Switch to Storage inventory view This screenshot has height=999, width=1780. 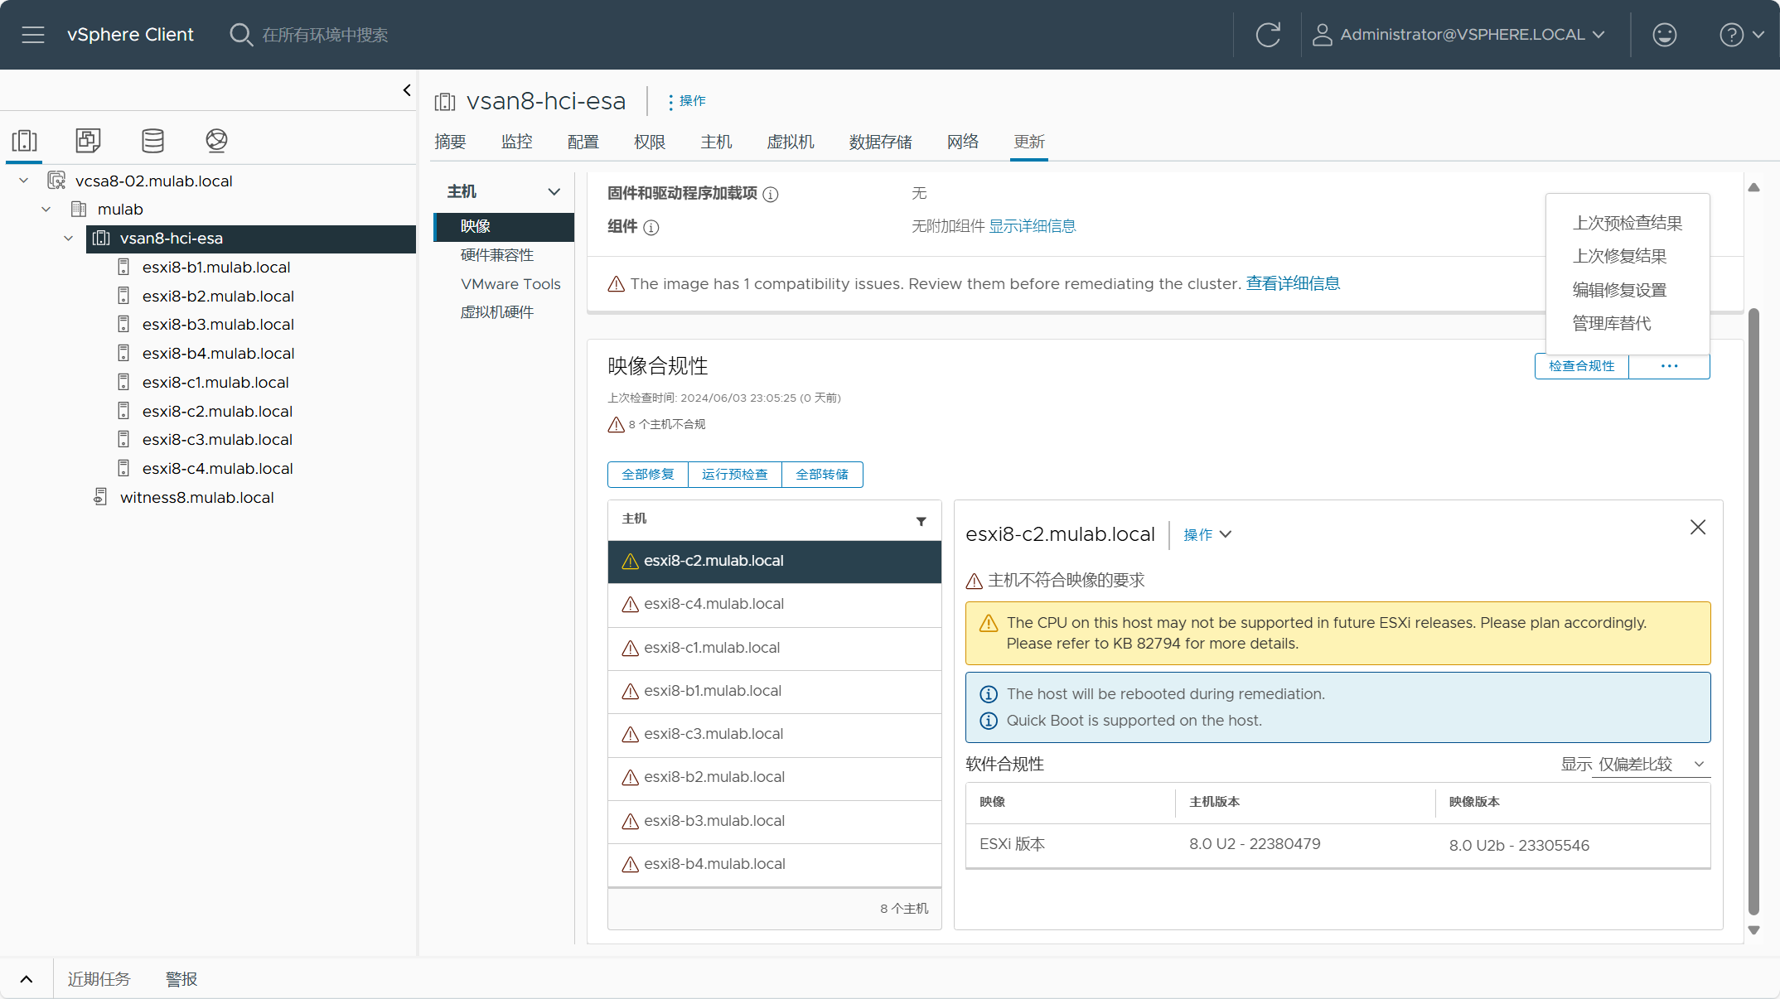(x=152, y=140)
